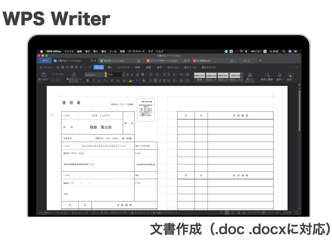Open the Paste (貼り付け) dropdown arrow
This screenshot has width=332, height=249.
coord(49,79)
